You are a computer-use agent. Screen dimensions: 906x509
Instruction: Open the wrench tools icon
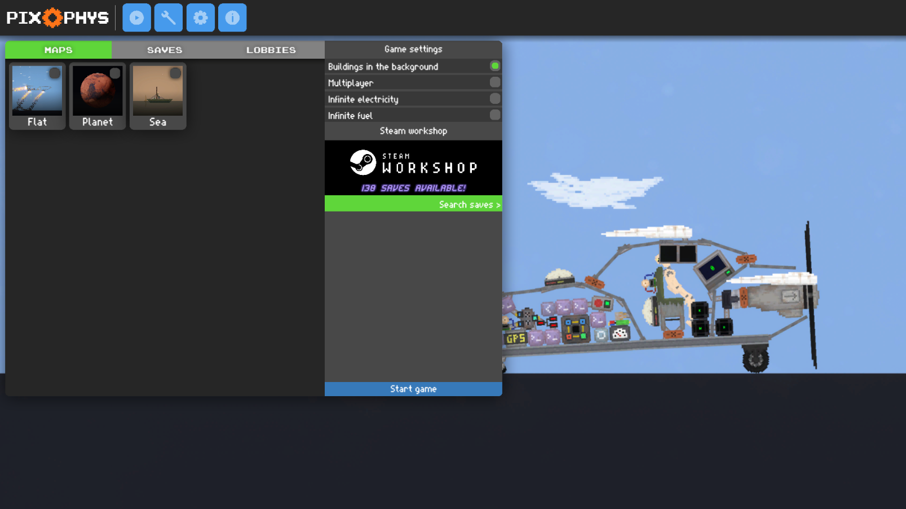pos(168,17)
